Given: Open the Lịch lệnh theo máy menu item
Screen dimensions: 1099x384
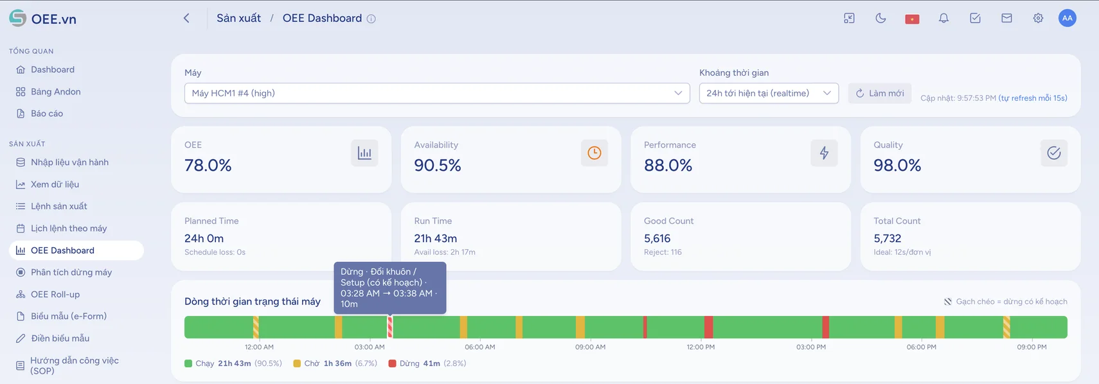Looking at the screenshot, I should (76, 229).
